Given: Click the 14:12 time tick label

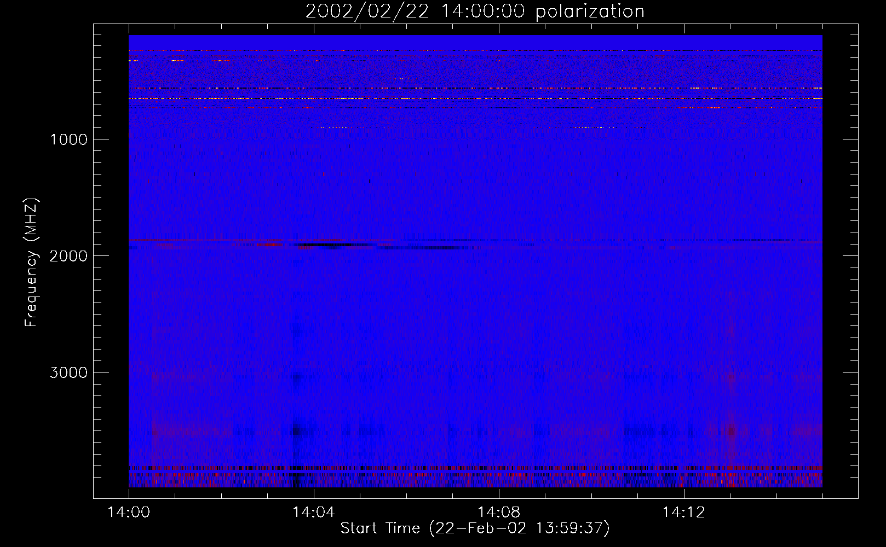Looking at the screenshot, I should (x=683, y=513).
